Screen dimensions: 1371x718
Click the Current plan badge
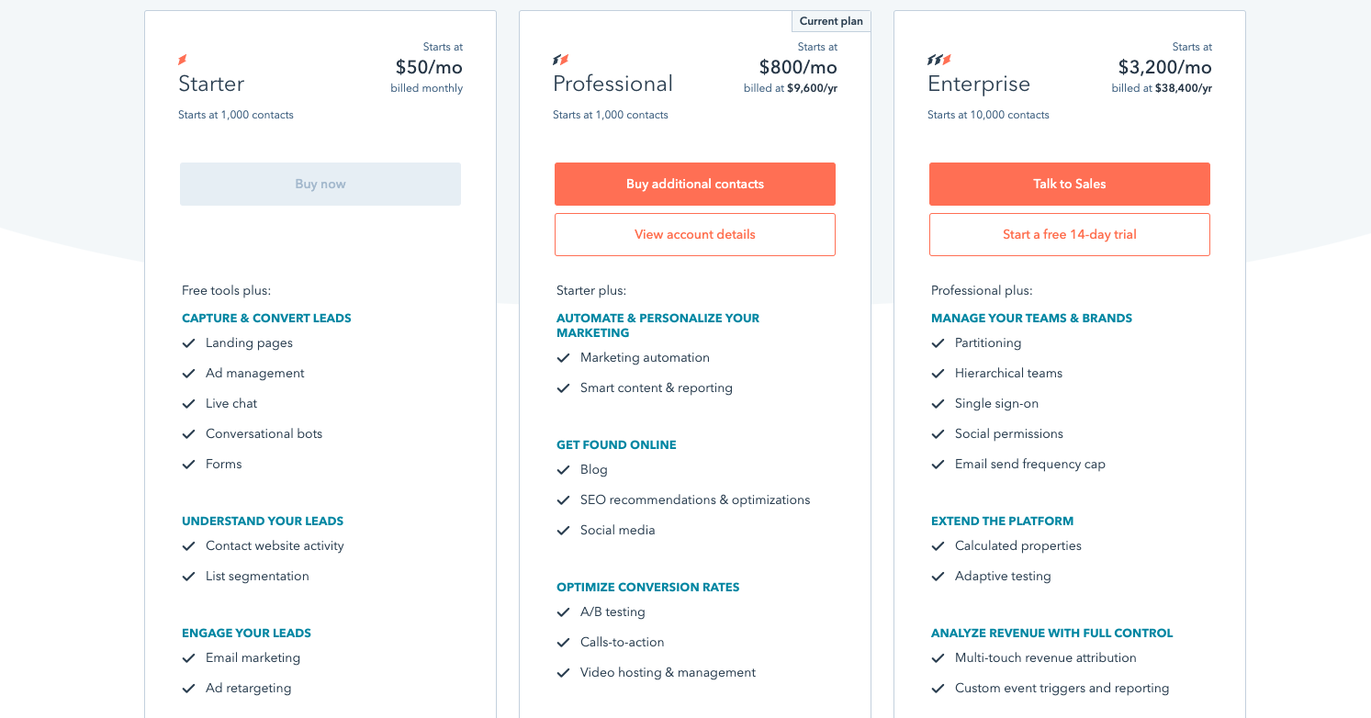click(x=830, y=20)
